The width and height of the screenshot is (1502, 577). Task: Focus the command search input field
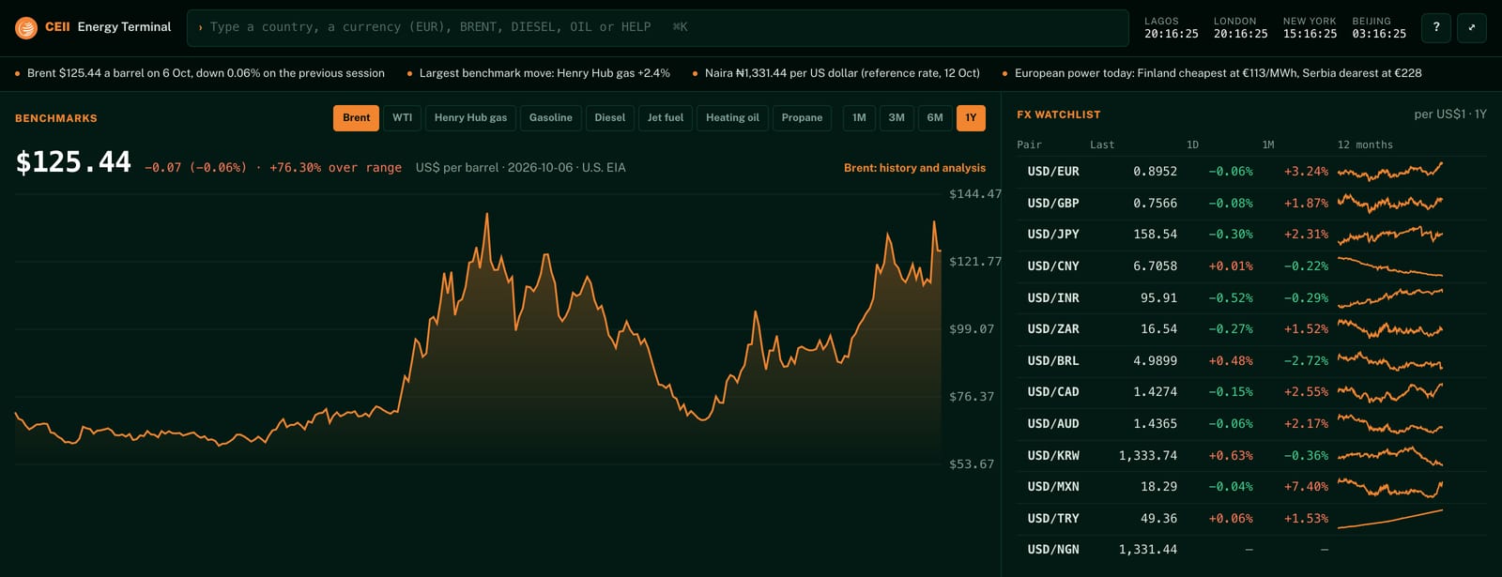(x=657, y=28)
